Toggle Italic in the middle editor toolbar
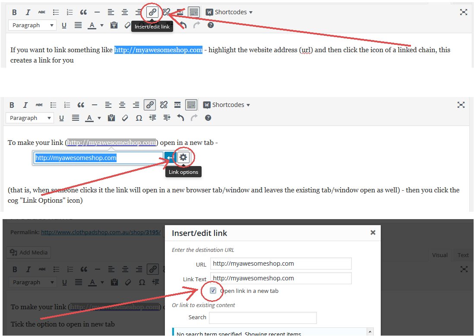The width and height of the screenshot is (474, 336). 25,105
